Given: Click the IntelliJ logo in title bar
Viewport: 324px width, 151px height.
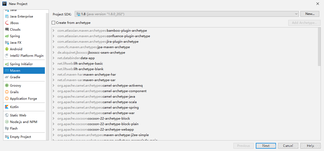Looking at the screenshot, I should (x=4, y=4).
